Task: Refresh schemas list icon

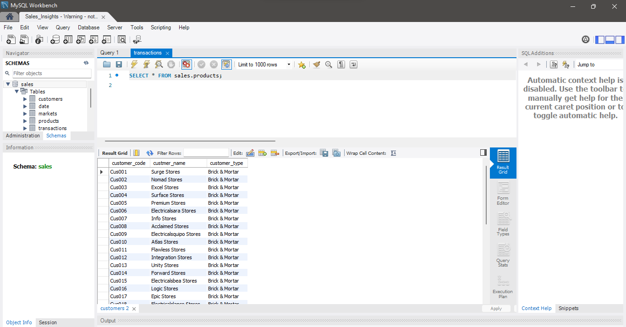Action: click(86, 63)
